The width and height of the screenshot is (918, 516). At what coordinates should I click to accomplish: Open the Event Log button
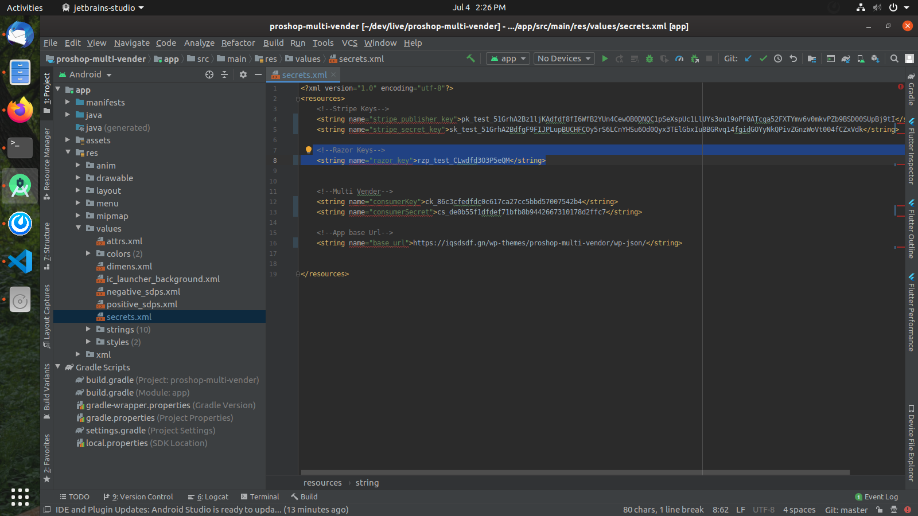876,497
